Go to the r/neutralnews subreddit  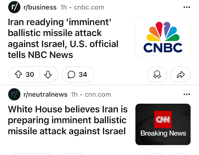click(45, 94)
